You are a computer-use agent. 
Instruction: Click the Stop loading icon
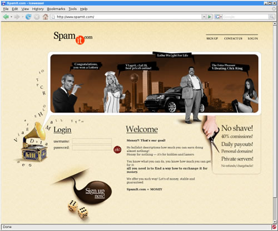point(37,17)
